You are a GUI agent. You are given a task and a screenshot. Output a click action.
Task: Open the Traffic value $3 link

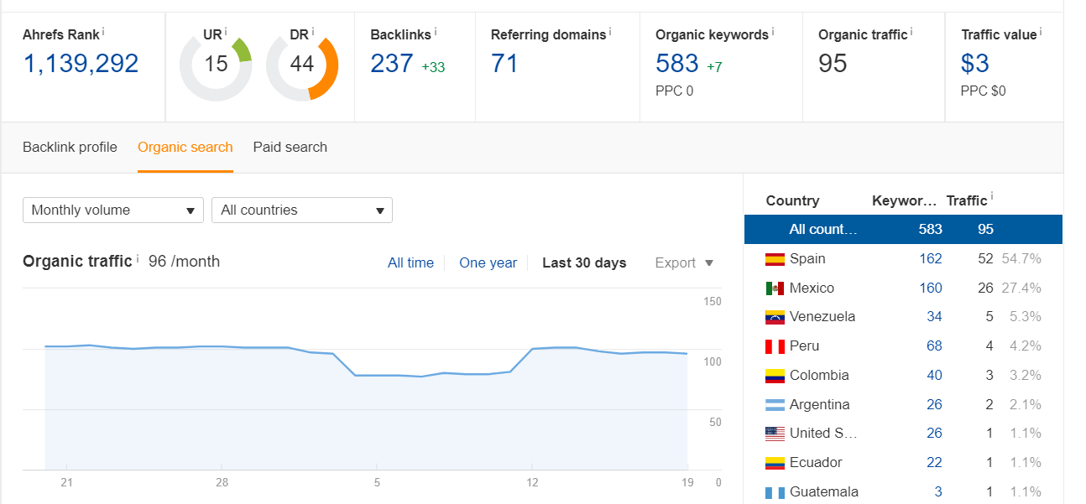pyautogui.click(x=975, y=63)
